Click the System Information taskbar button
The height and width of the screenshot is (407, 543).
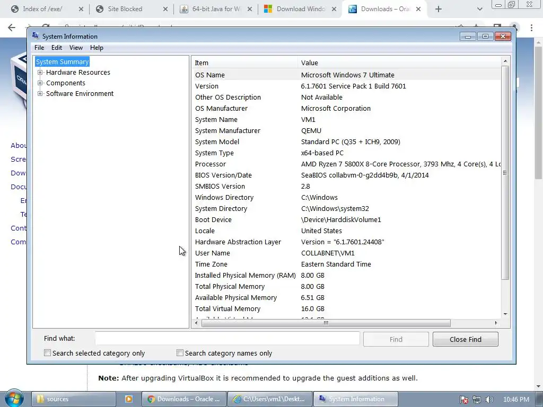(356, 399)
